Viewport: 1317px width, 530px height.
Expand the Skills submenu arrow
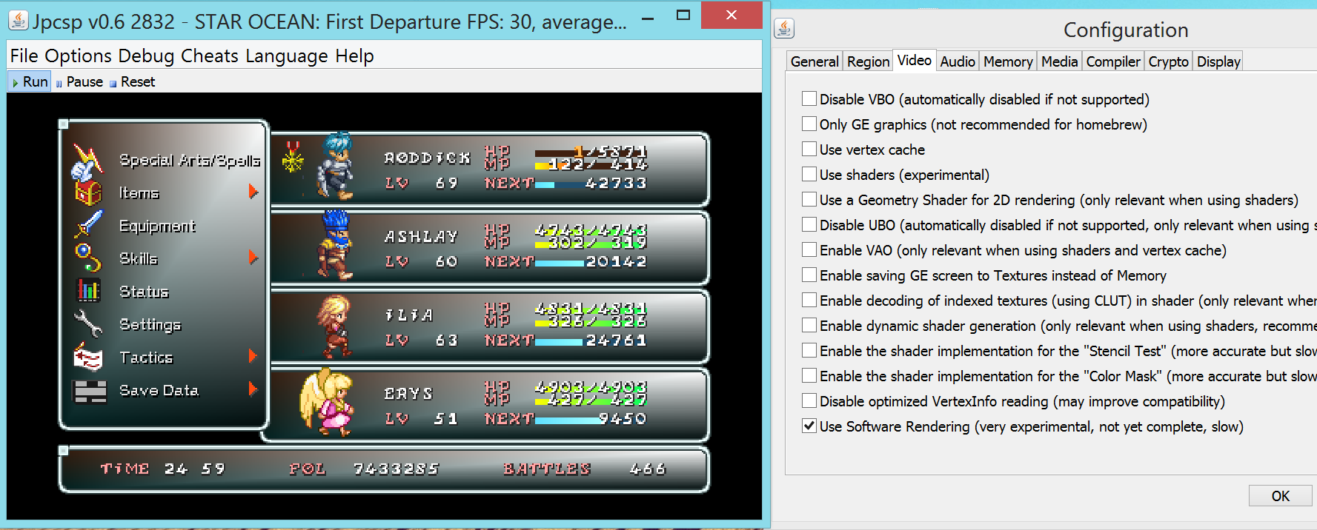pos(253,258)
